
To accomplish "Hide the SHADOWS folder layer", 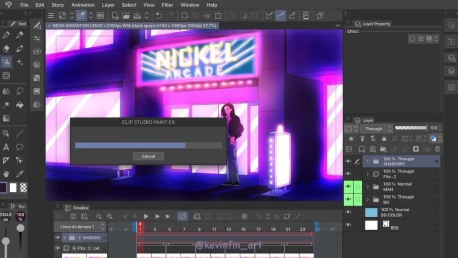I will [348, 161].
